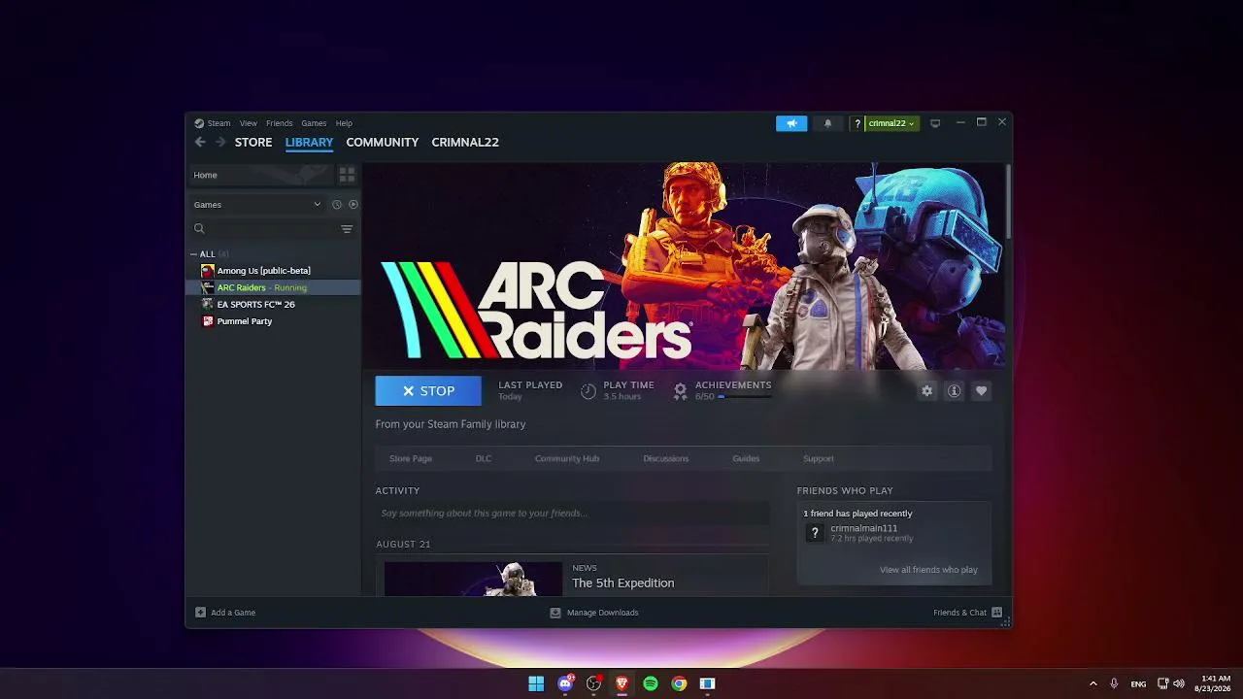The width and height of the screenshot is (1243, 699).
Task: Open the notifications bell
Action: point(828,123)
